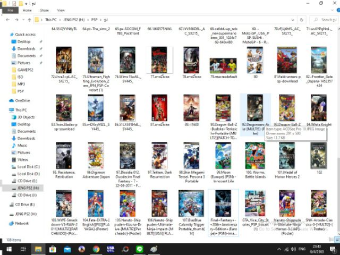Open Google Chrome from the taskbar
This screenshot has width=340, height=255.
(x=96, y=249)
